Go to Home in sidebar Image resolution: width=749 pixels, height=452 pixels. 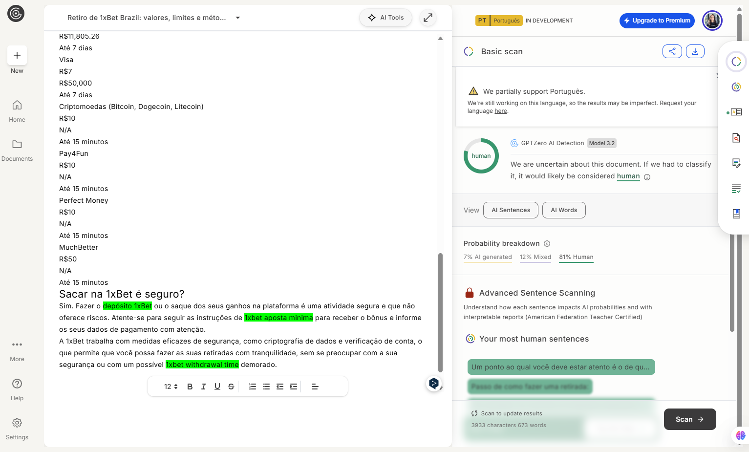(17, 111)
